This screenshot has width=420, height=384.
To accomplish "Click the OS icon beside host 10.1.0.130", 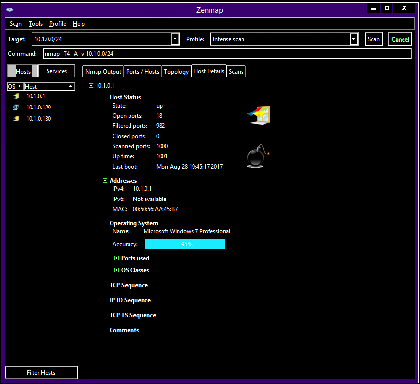I will 16,119.
